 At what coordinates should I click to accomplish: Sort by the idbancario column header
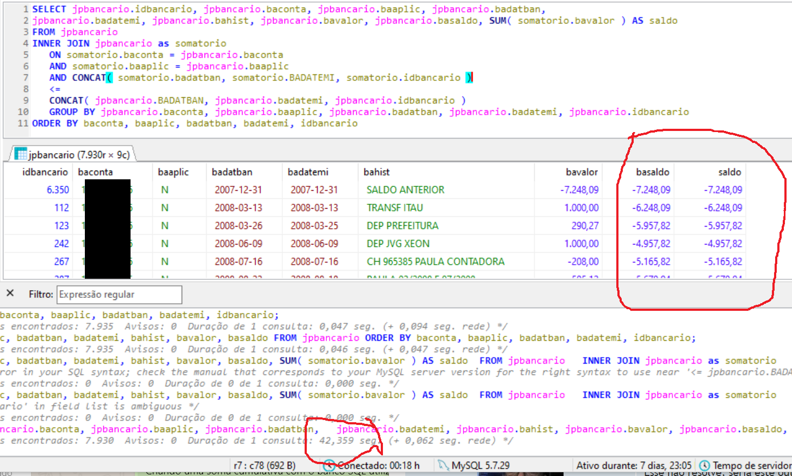coord(45,172)
